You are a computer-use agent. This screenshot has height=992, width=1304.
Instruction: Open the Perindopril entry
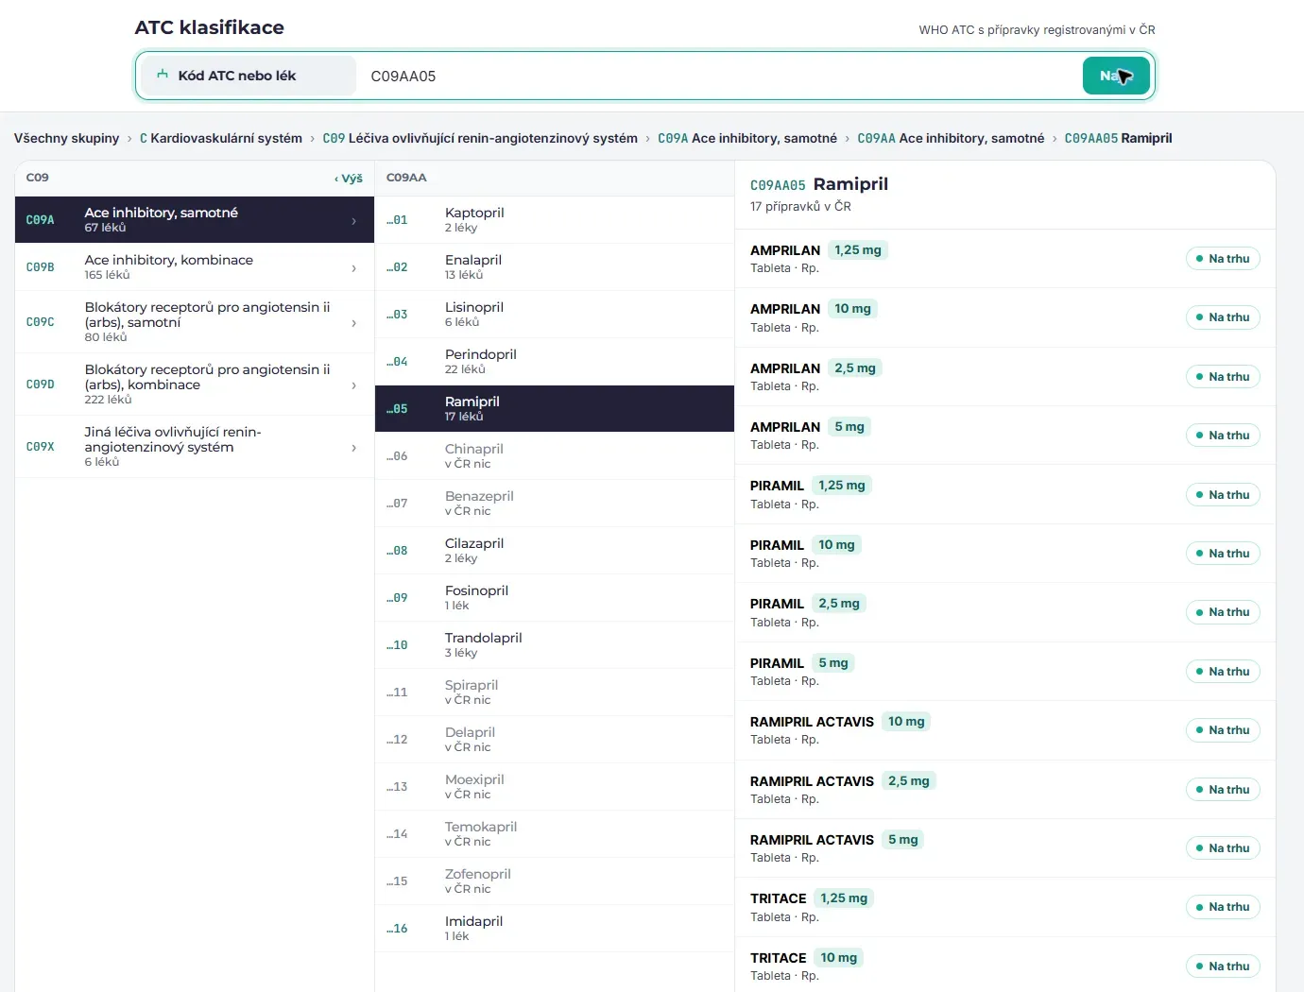pyautogui.click(x=555, y=362)
